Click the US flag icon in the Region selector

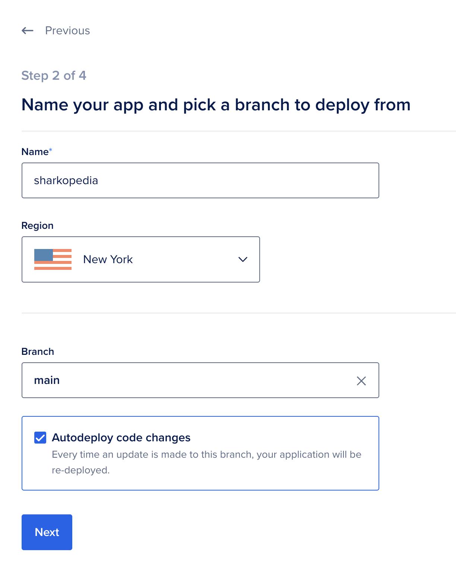[53, 259]
